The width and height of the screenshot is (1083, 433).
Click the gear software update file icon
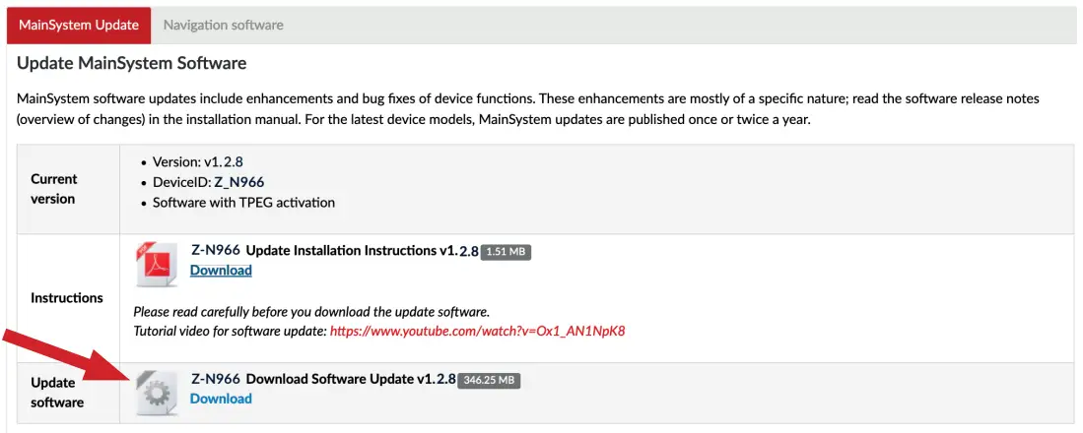pyautogui.click(x=156, y=394)
